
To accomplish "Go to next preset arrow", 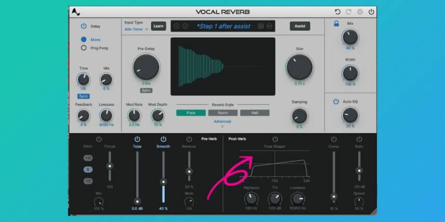I will coord(185,26).
